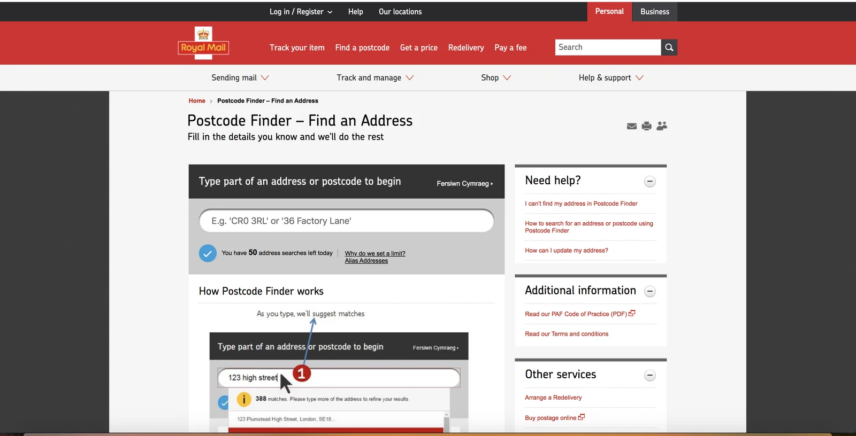Click the share people icon

pyautogui.click(x=662, y=126)
